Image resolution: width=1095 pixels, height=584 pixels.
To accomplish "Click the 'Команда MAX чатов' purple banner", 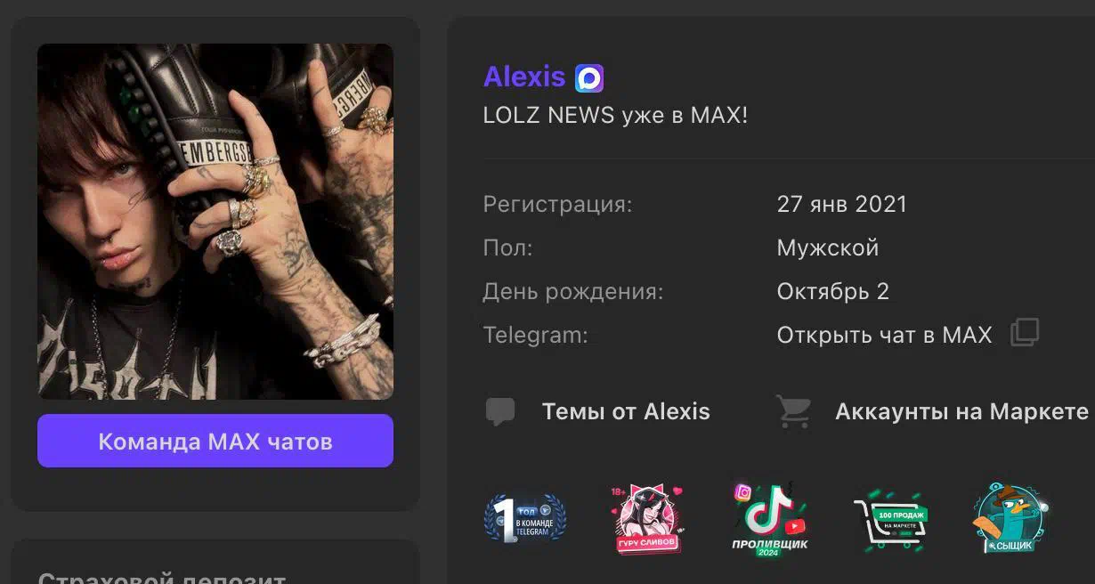I will click(215, 441).
